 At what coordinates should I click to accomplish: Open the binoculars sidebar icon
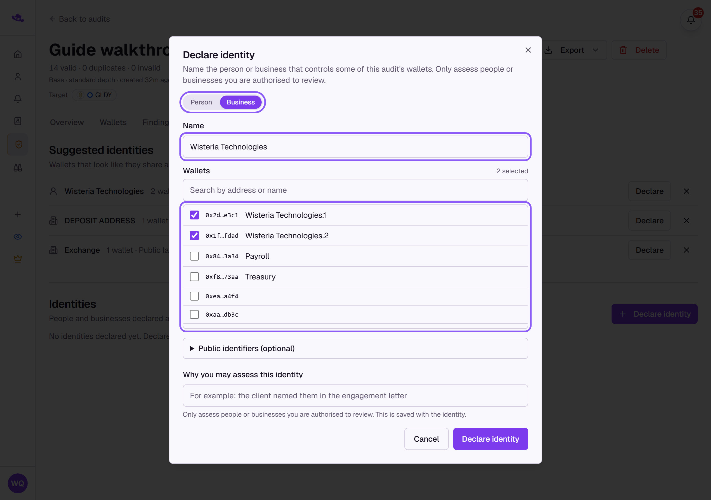[x=18, y=168]
